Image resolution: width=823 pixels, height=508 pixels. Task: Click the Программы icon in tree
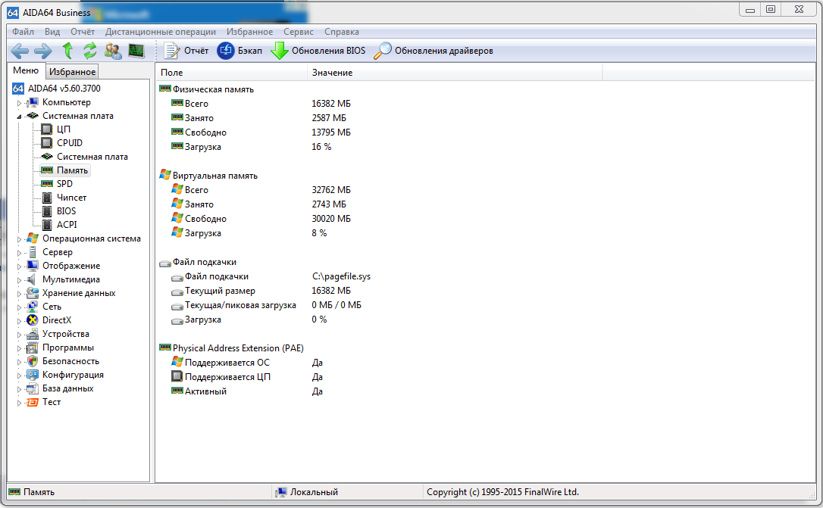point(33,347)
